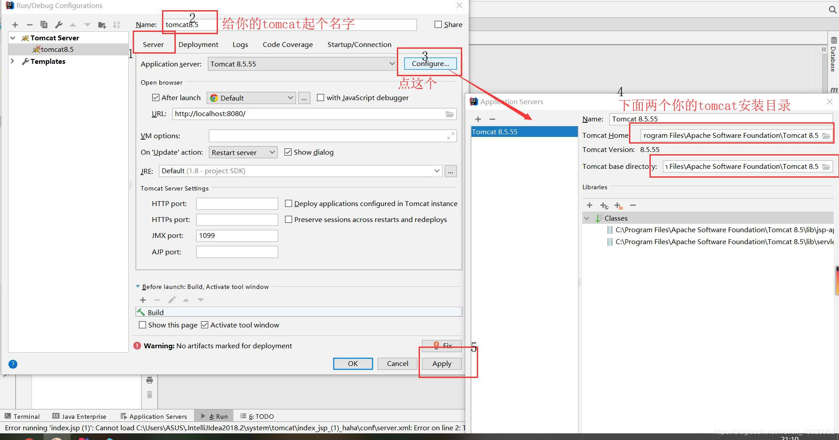Open search everywhere magnifier icon
The width and height of the screenshot is (839, 440).
coord(832,9)
